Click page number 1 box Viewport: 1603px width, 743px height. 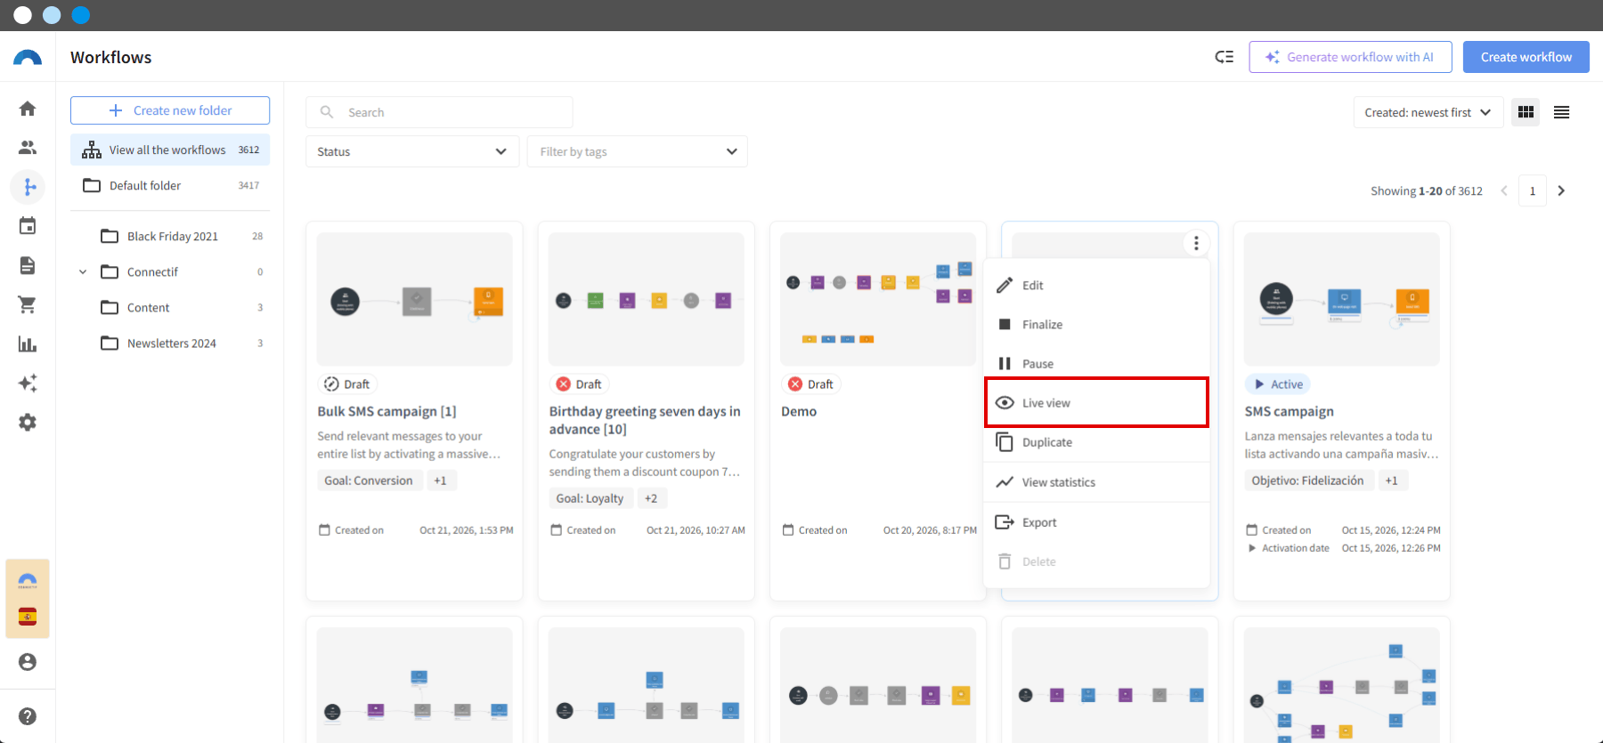coord(1533,190)
